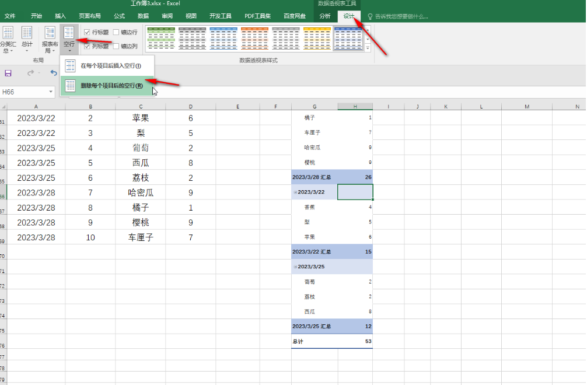Enable the 镶边行 banded rows checkbox
The image size is (587, 385).
pos(117,32)
